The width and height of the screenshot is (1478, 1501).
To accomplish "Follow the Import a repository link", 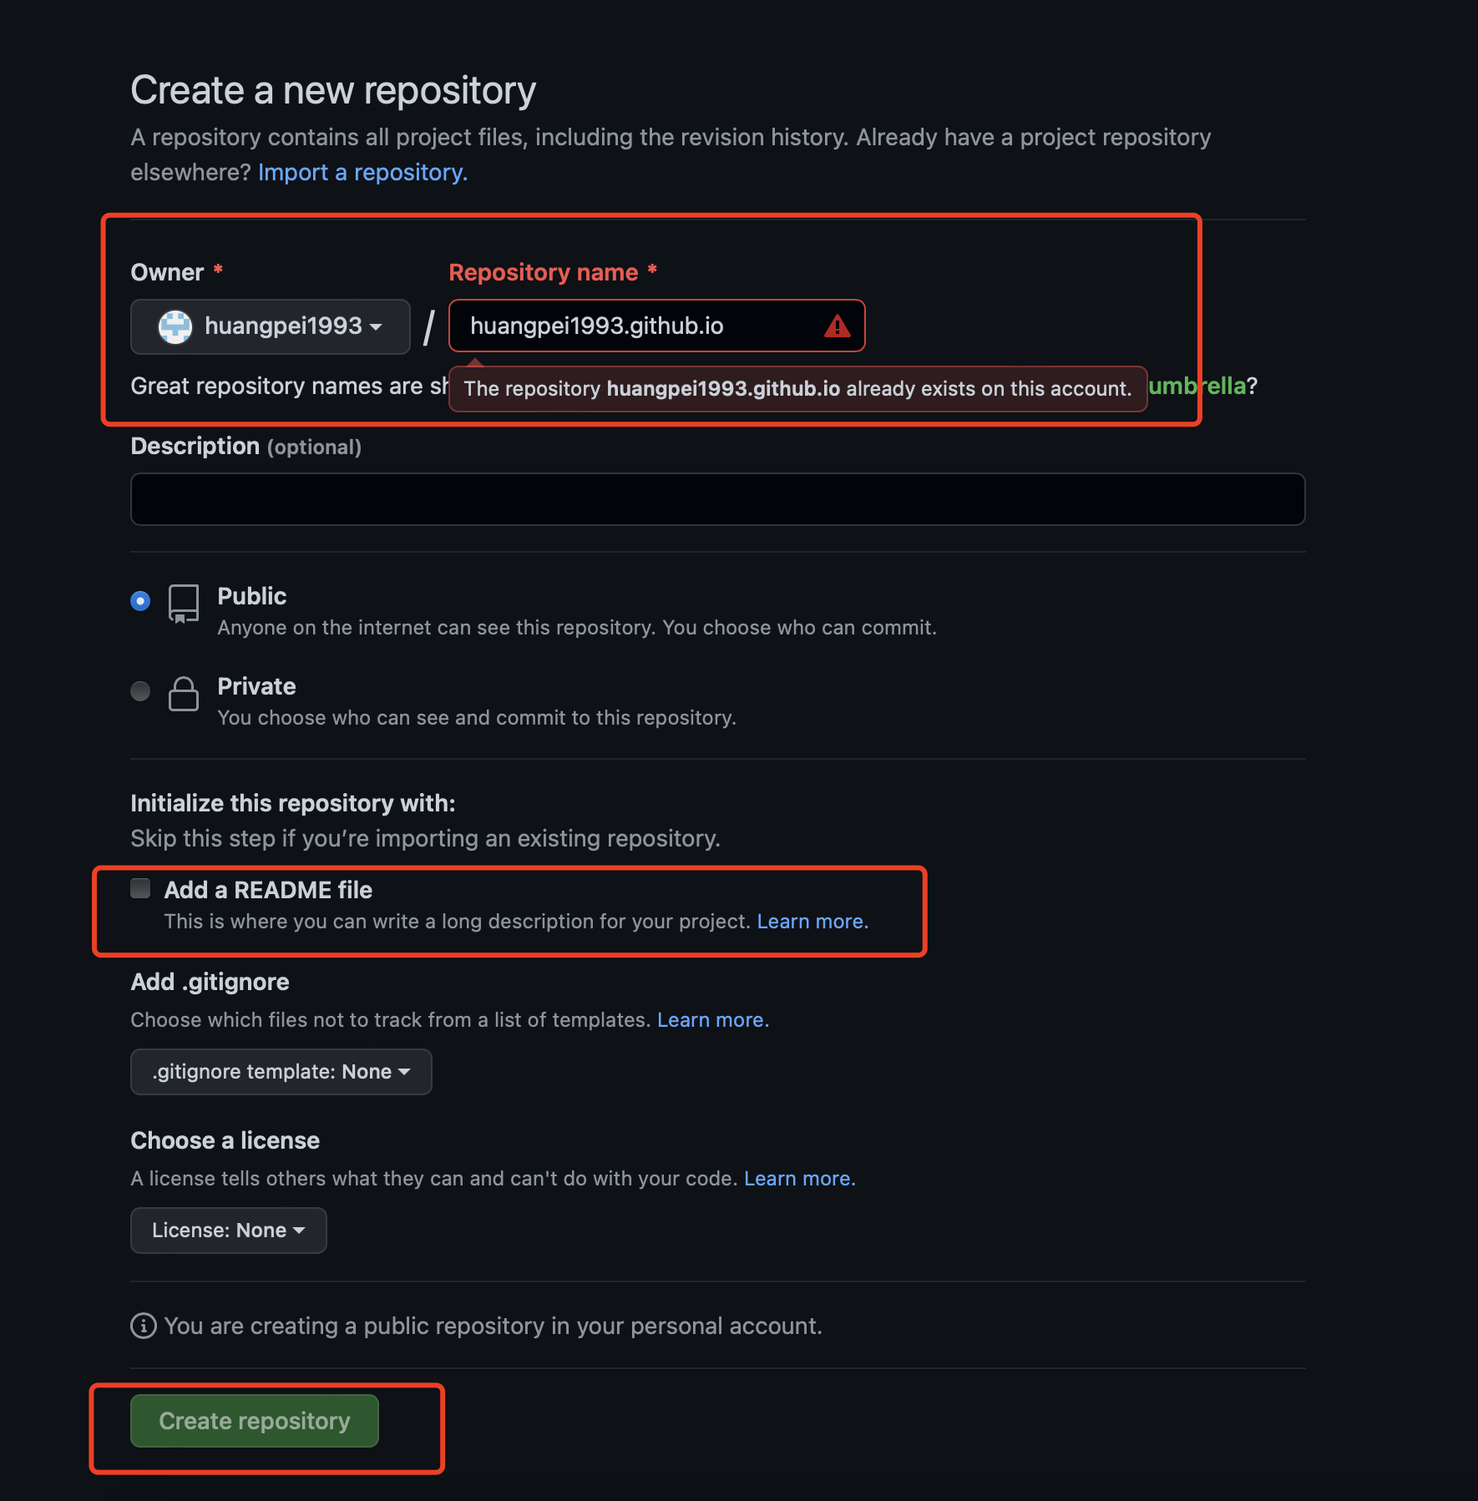I will (362, 172).
